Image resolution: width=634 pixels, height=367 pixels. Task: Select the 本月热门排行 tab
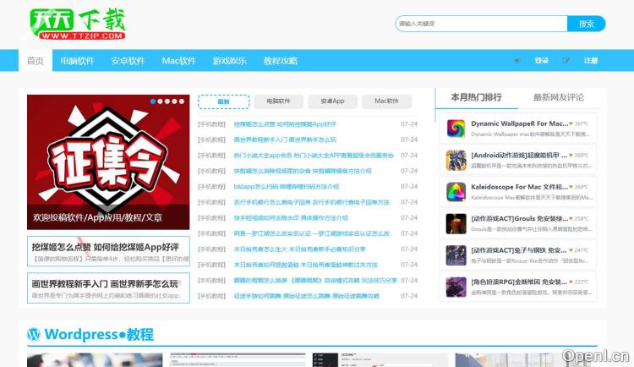point(476,97)
